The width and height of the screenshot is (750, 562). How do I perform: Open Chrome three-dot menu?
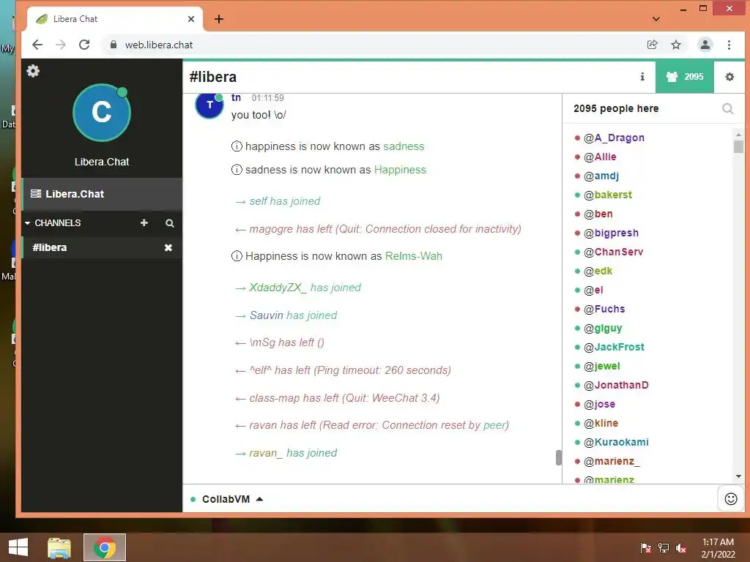pos(729,45)
